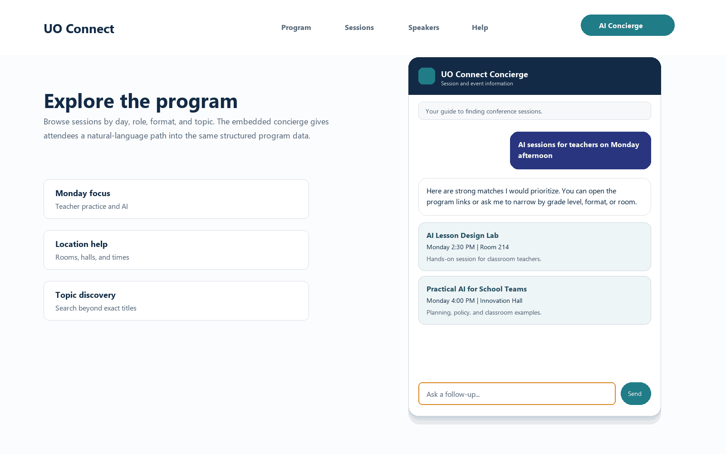Open the AI Lesson Design Lab session
Viewport: 726px width, 454px height.
535,247
